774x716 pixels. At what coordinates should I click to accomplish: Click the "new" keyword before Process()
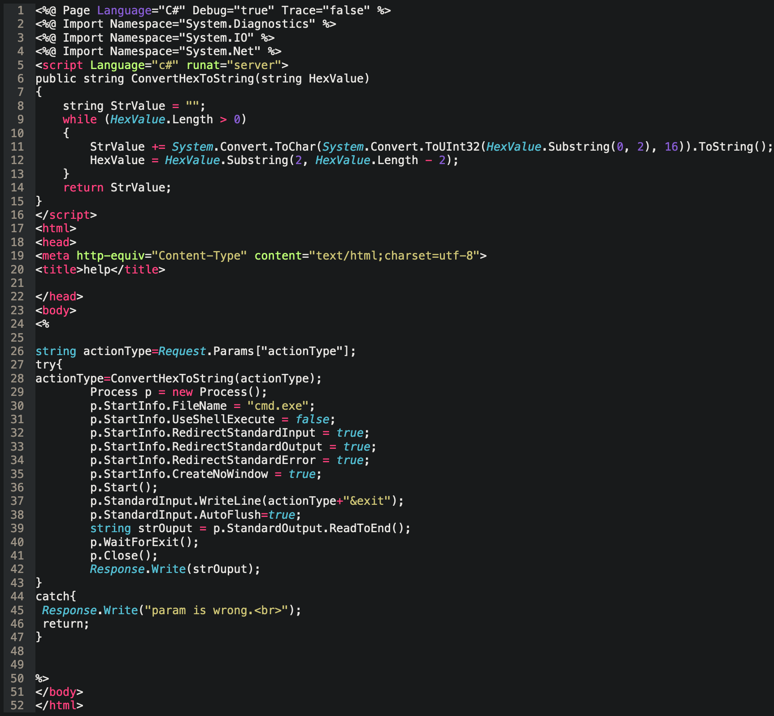click(x=183, y=392)
